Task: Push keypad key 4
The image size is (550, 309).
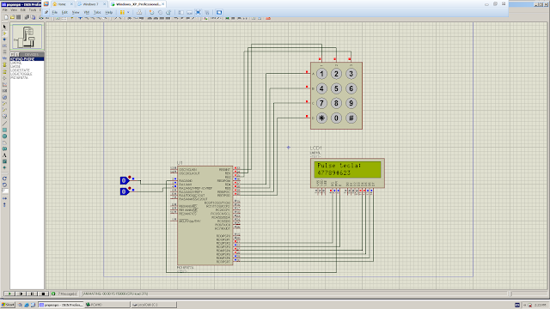Action: point(321,88)
